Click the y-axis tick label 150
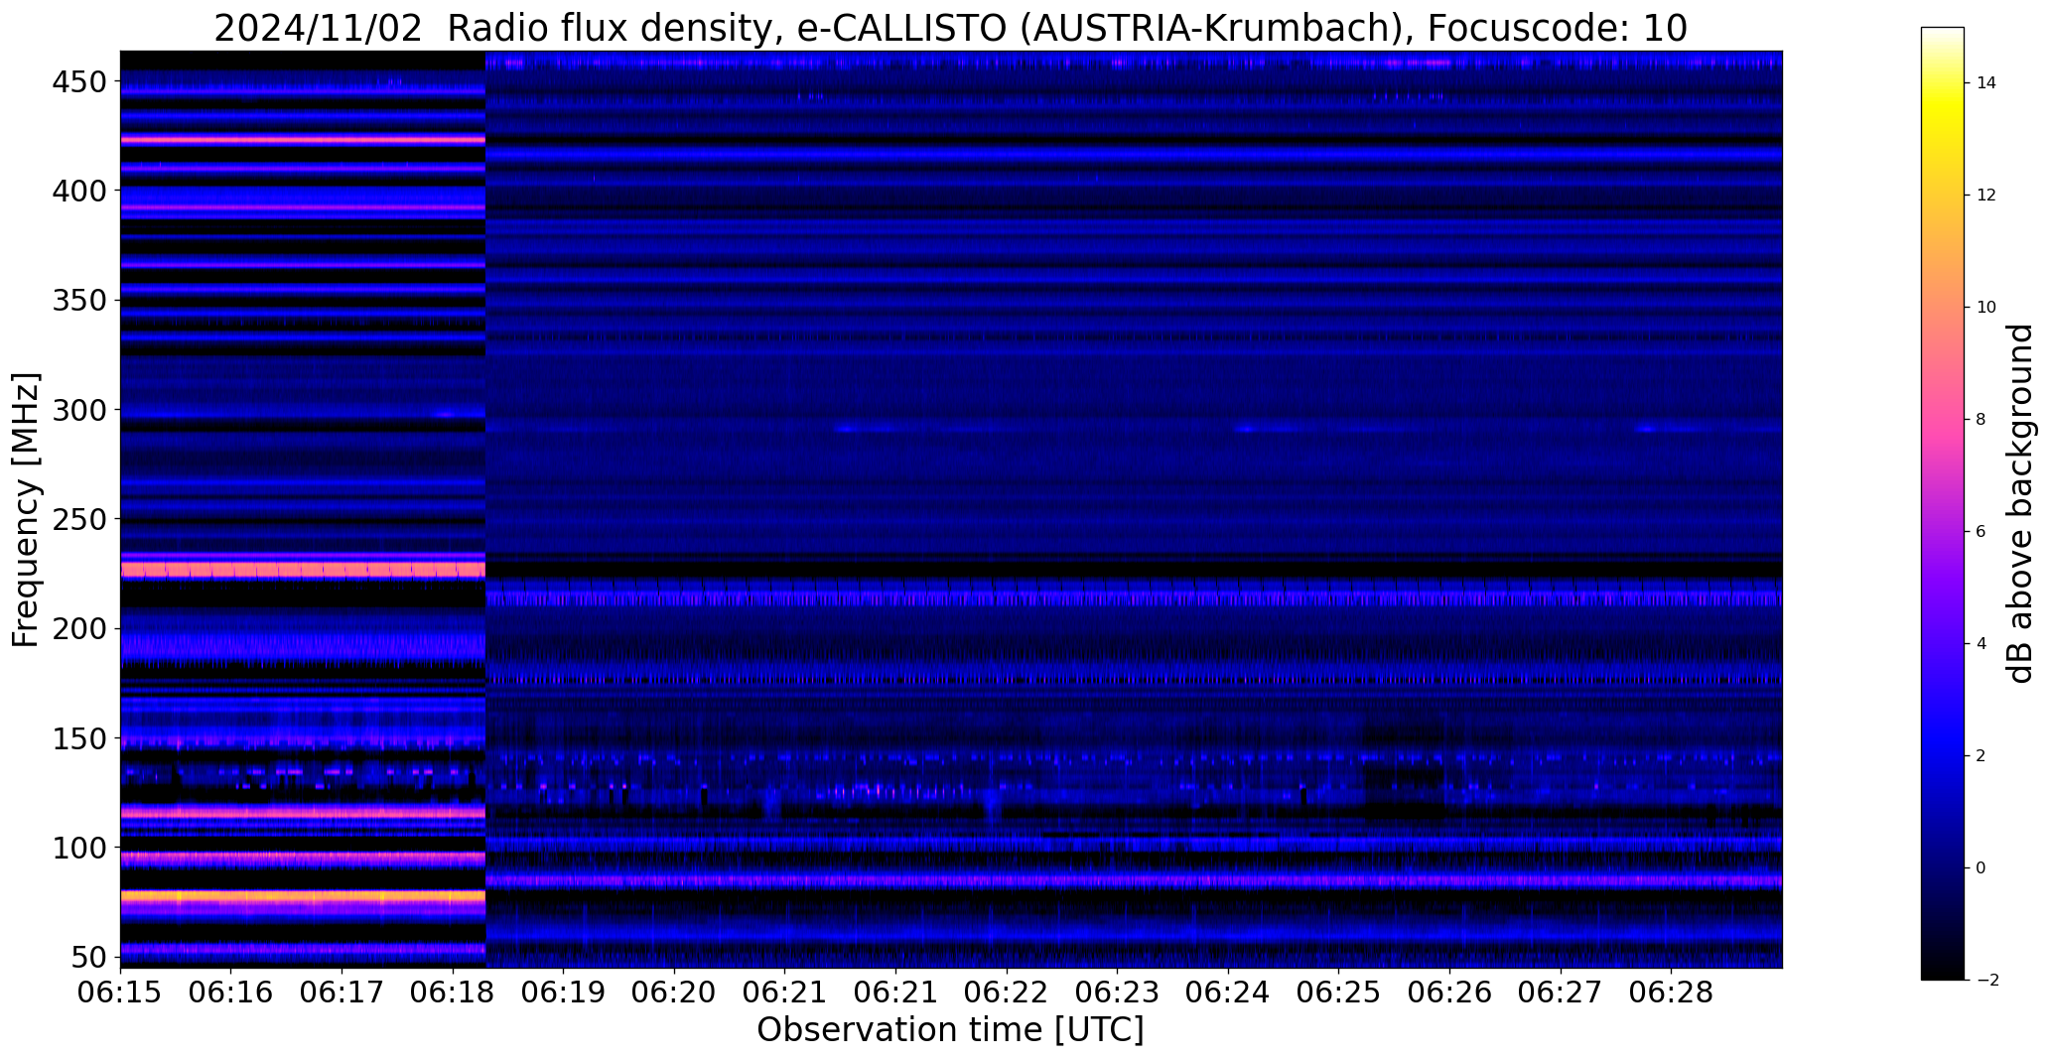2051x1059 pixels. 78,739
